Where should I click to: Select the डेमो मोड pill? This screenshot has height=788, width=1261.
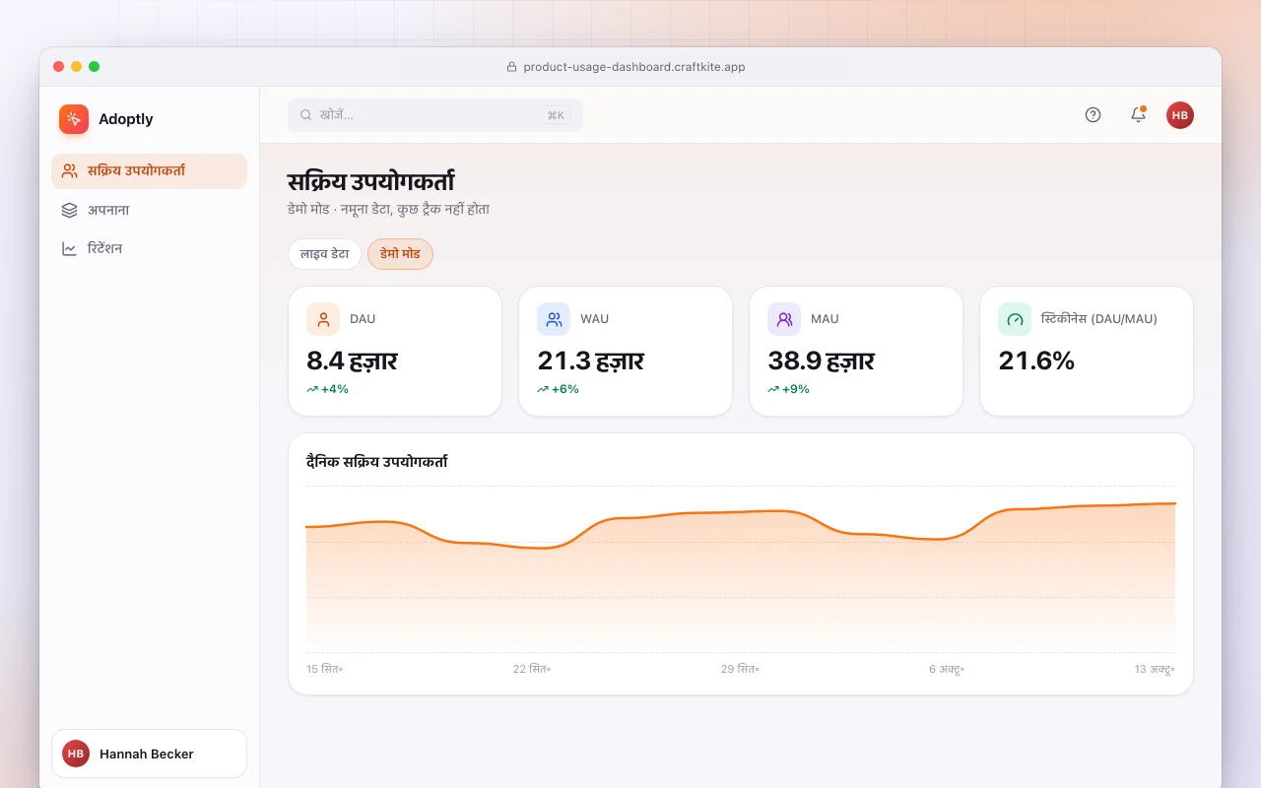tap(400, 254)
